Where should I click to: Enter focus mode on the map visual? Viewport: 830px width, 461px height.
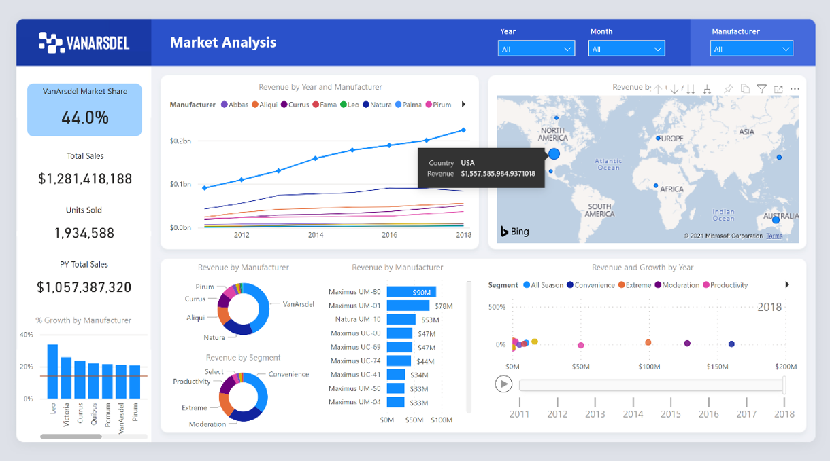tap(778, 89)
